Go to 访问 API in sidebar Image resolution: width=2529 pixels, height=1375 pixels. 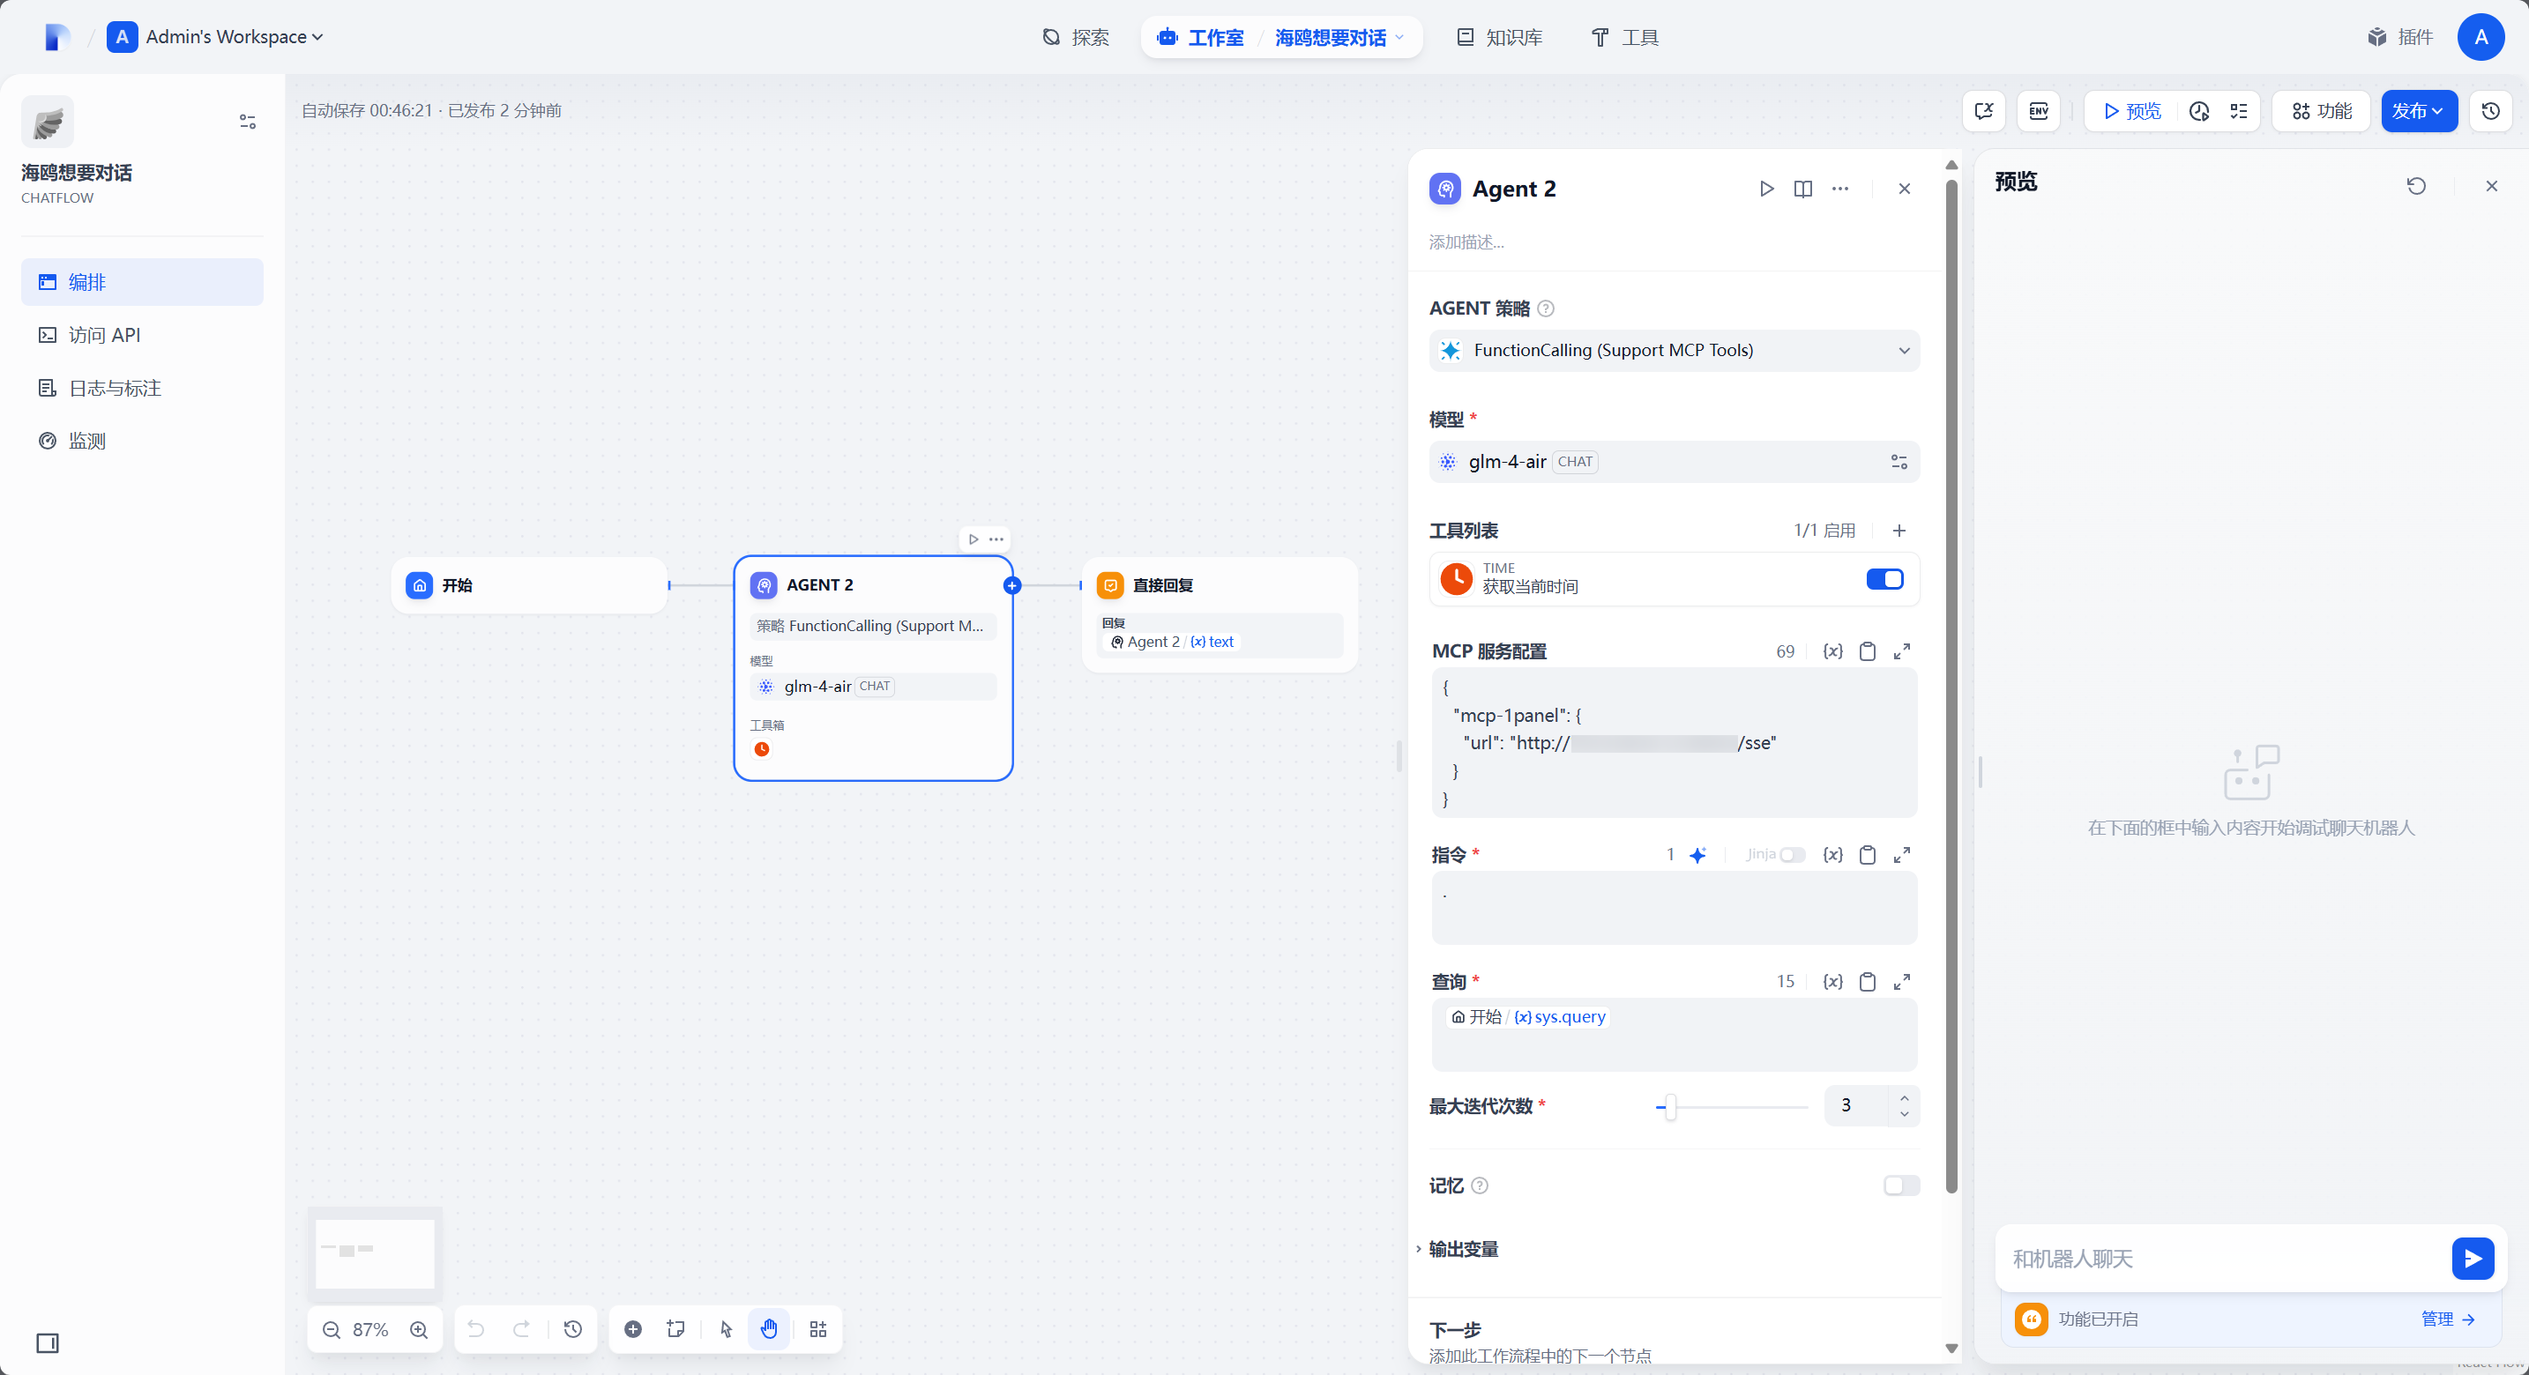point(104,335)
